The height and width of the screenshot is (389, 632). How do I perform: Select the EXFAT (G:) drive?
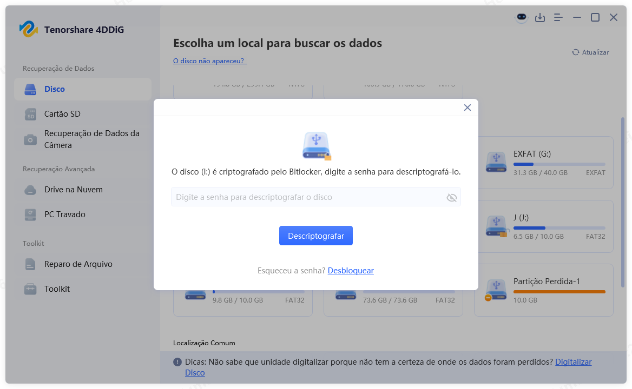click(x=543, y=163)
